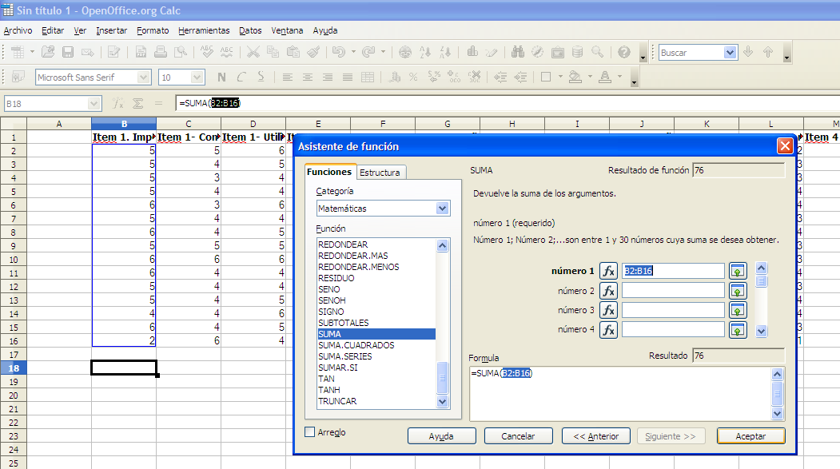This screenshot has width=840, height=469.
Task: Click the Undo arrow icon
Action: coord(339,52)
